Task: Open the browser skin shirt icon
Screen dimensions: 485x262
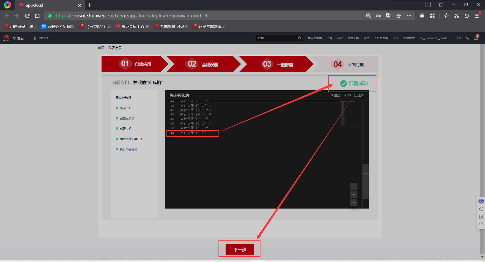Action: (441, 5)
